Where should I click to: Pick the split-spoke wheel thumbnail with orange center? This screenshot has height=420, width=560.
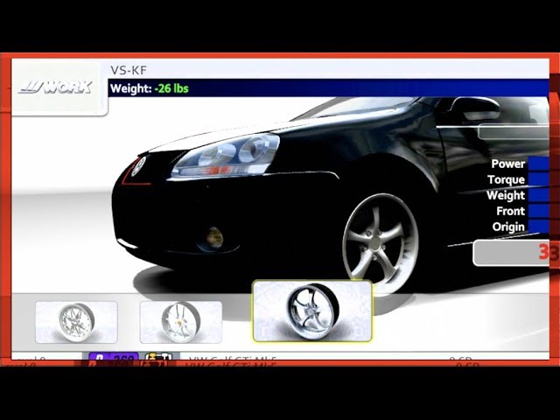(x=181, y=322)
